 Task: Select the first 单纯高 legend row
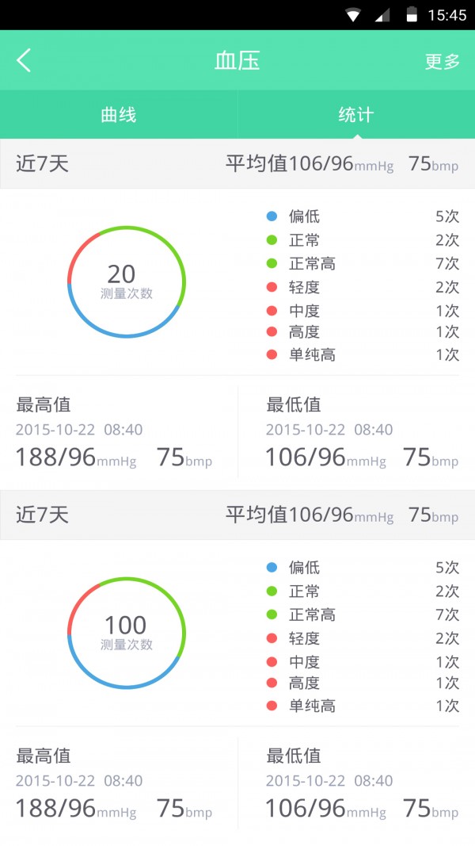[363, 354]
